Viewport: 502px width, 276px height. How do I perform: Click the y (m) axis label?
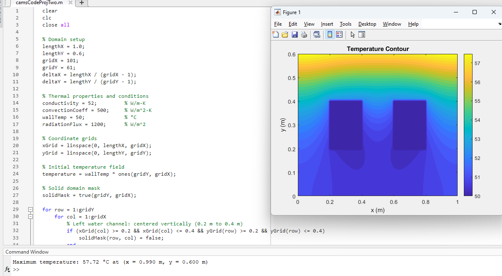tap(283, 125)
